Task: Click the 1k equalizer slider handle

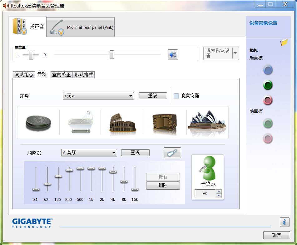Action: pyautogui.click(x=91, y=168)
